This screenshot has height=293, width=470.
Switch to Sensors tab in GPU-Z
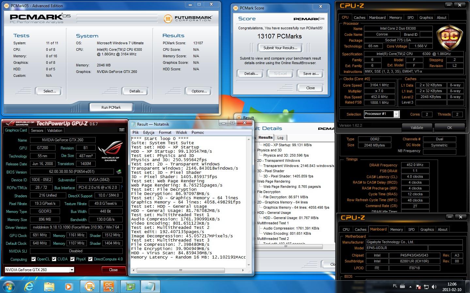(x=37, y=130)
